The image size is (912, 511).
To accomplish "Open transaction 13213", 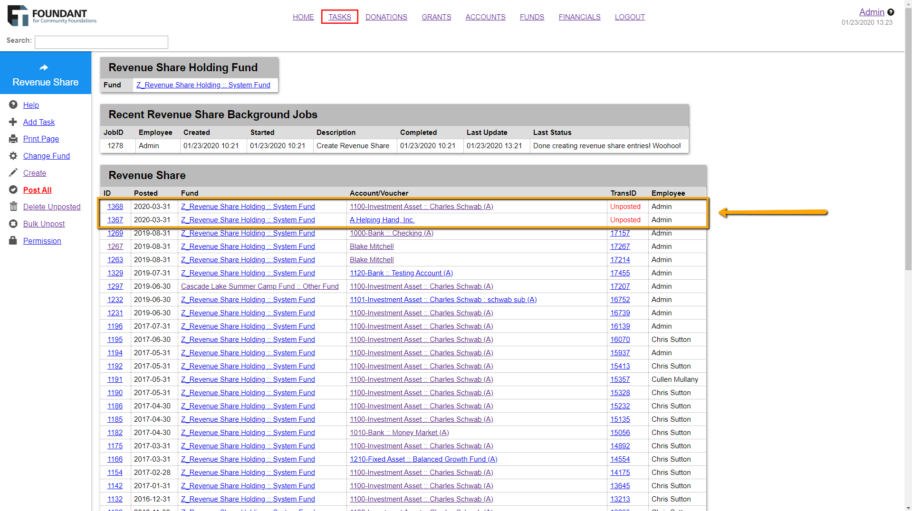I will pos(620,499).
